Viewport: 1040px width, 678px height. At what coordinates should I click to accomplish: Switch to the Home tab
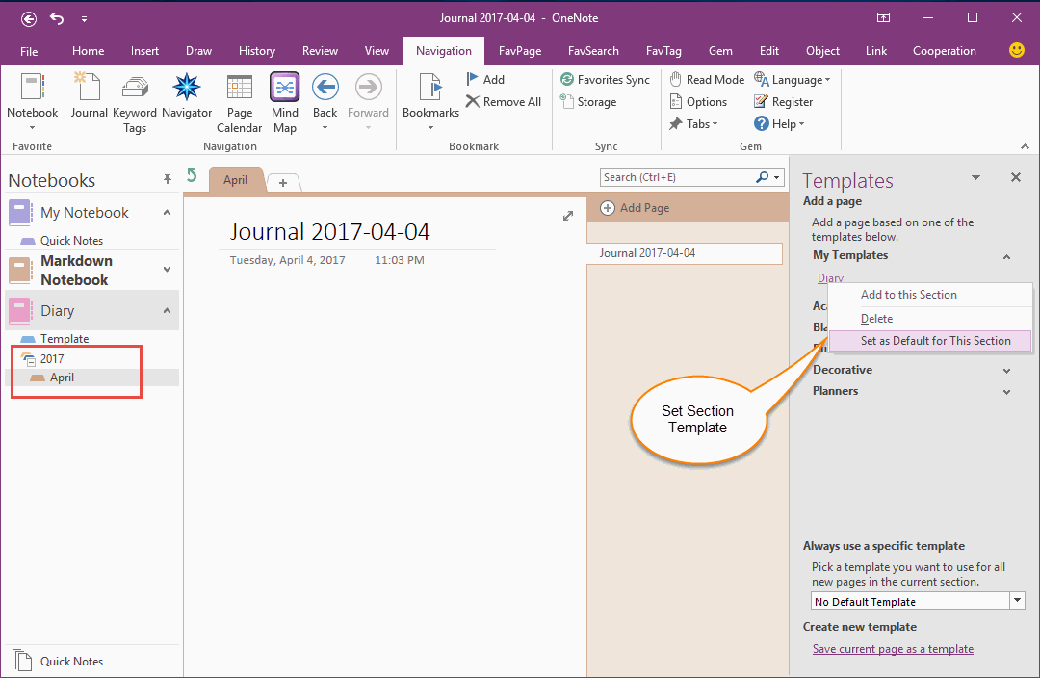89,51
